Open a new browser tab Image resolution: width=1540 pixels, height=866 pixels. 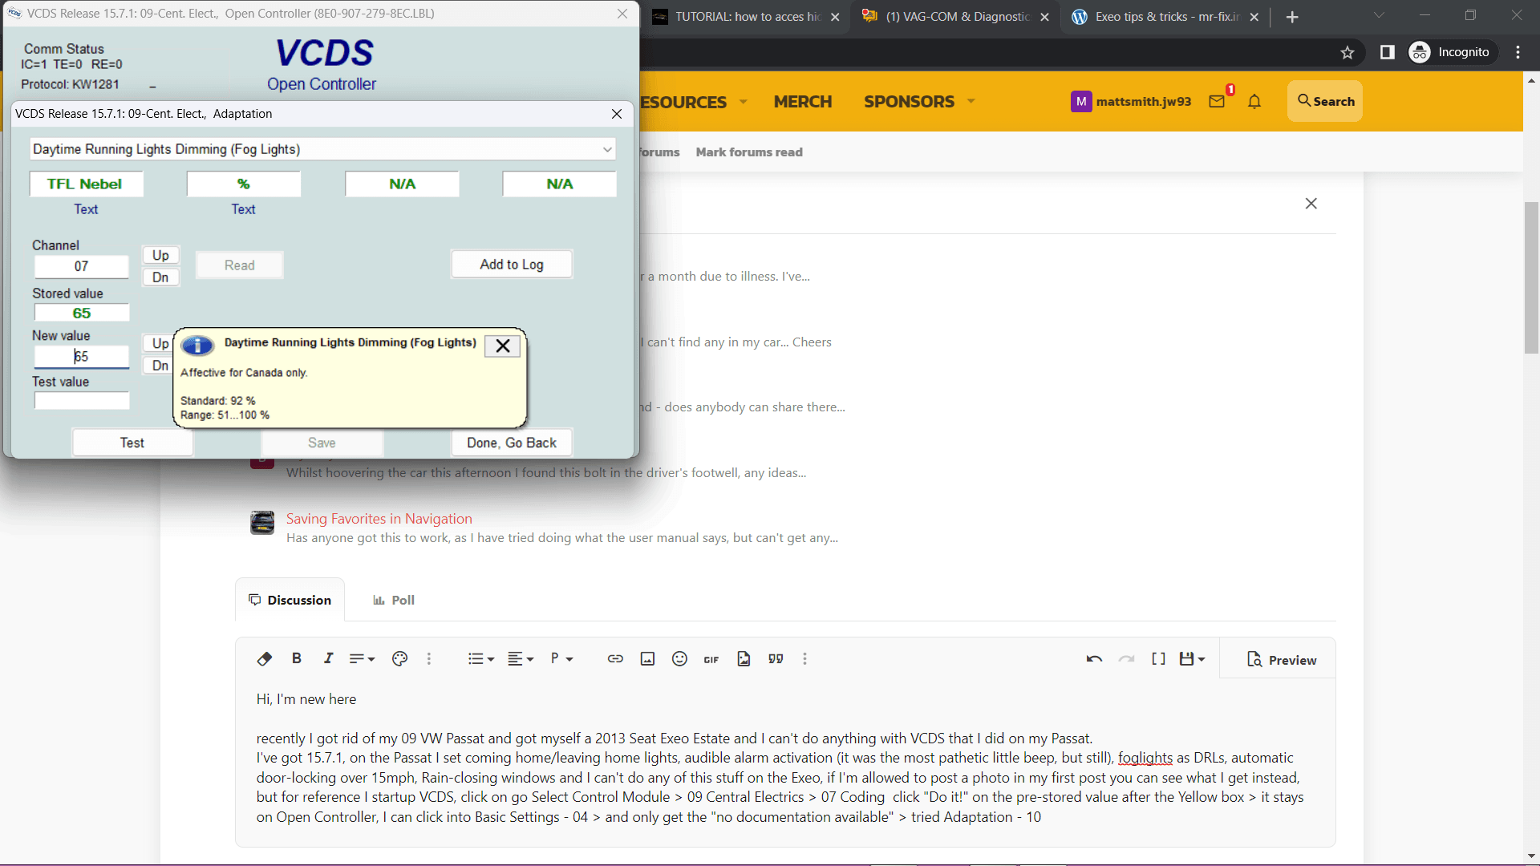[x=1292, y=17]
